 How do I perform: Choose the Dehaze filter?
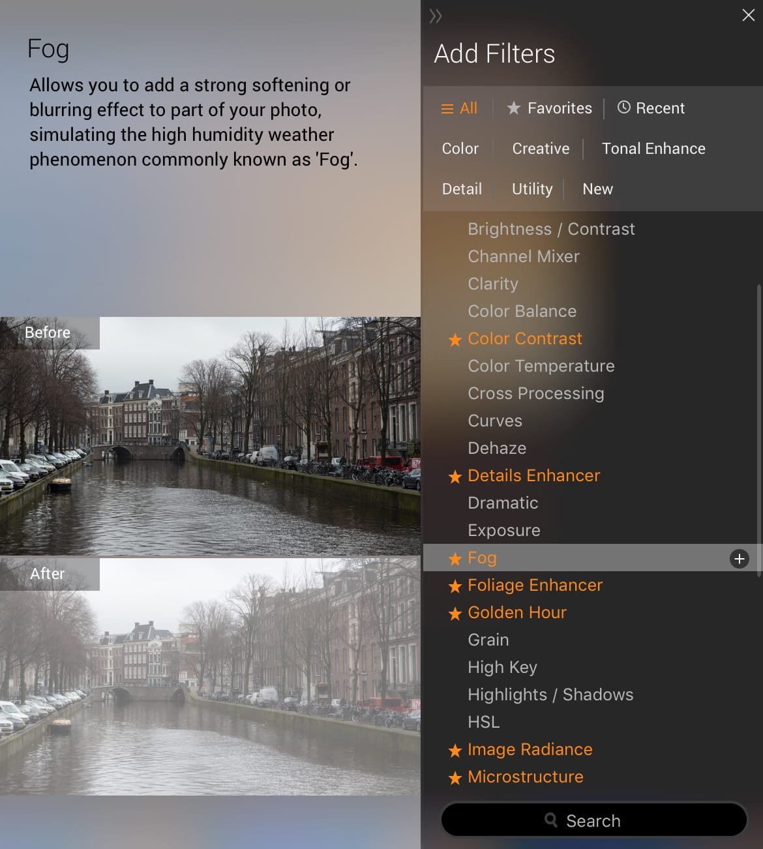[497, 448]
